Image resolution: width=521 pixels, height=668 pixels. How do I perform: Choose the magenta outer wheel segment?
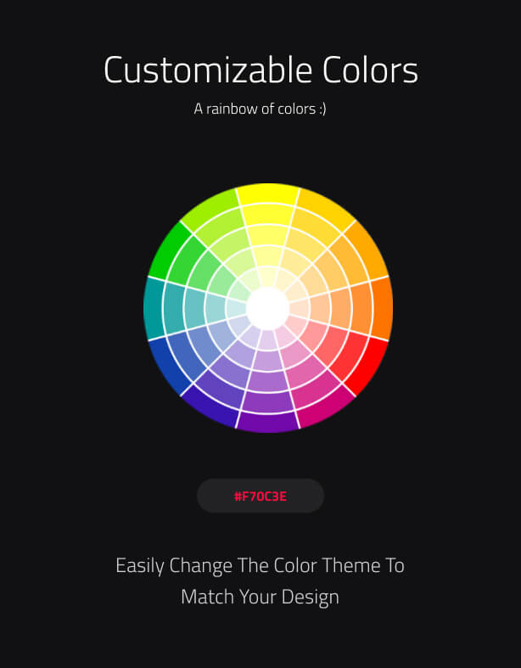327,409
